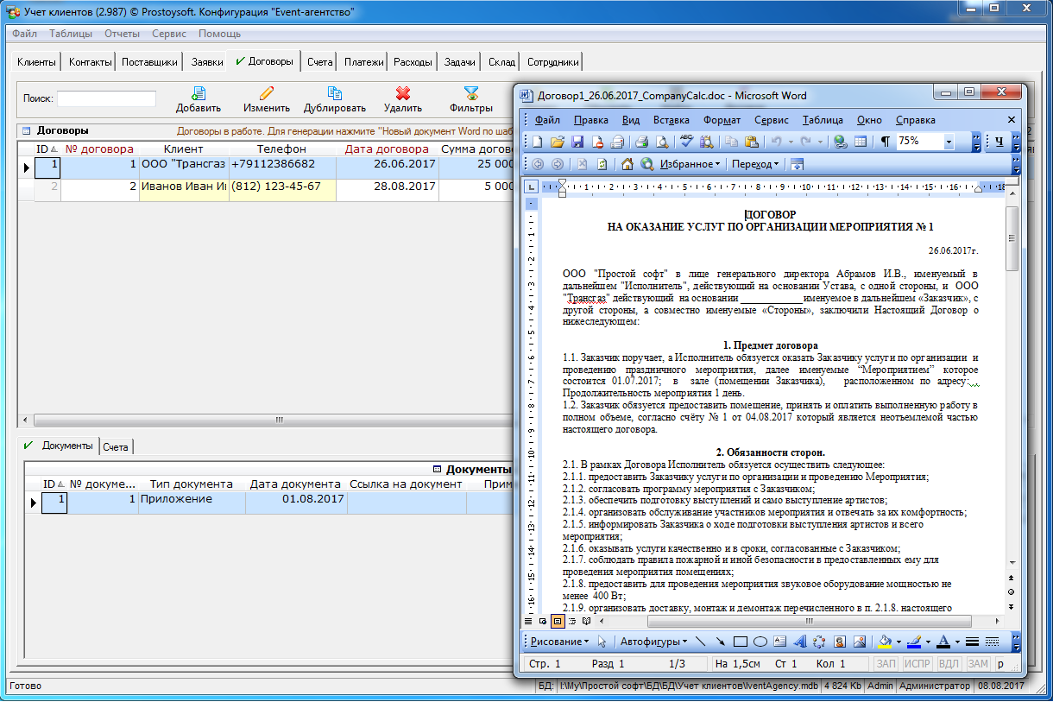Screen dimensions: 1053x702
Task: Click the Добавить icon to add a contract
Action: (199, 93)
